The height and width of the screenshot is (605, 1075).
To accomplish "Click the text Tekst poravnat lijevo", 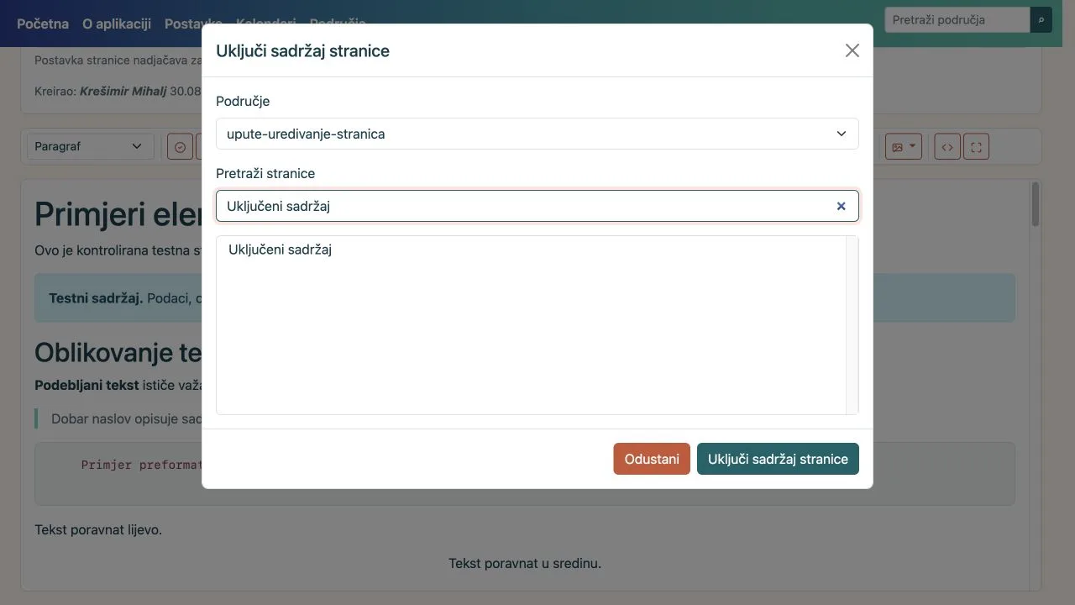I will click(x=98, y=530).
